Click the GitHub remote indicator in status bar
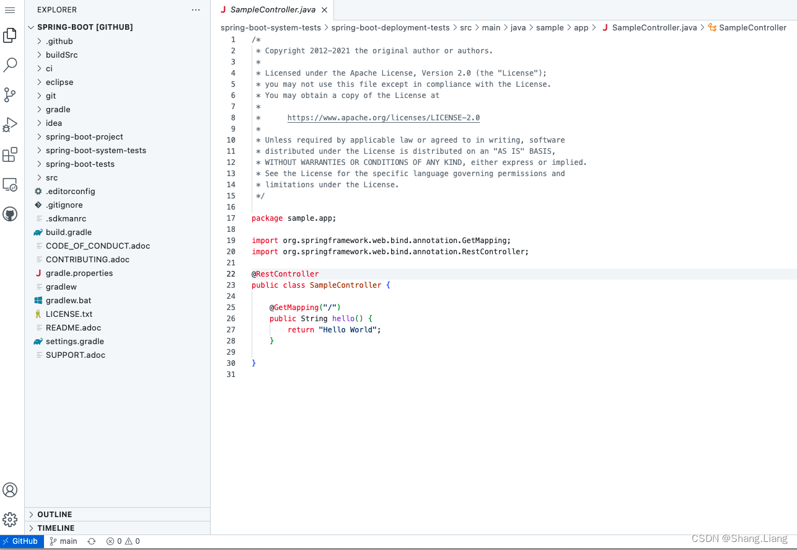 coord(21,541)
